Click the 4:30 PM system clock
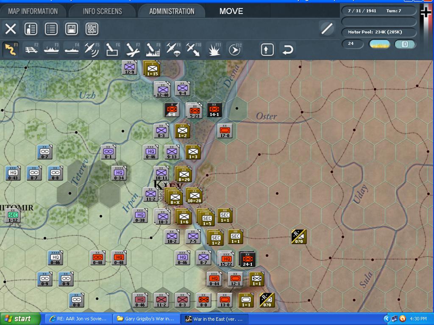Screen dimensions: 434x325 [418, 319]
